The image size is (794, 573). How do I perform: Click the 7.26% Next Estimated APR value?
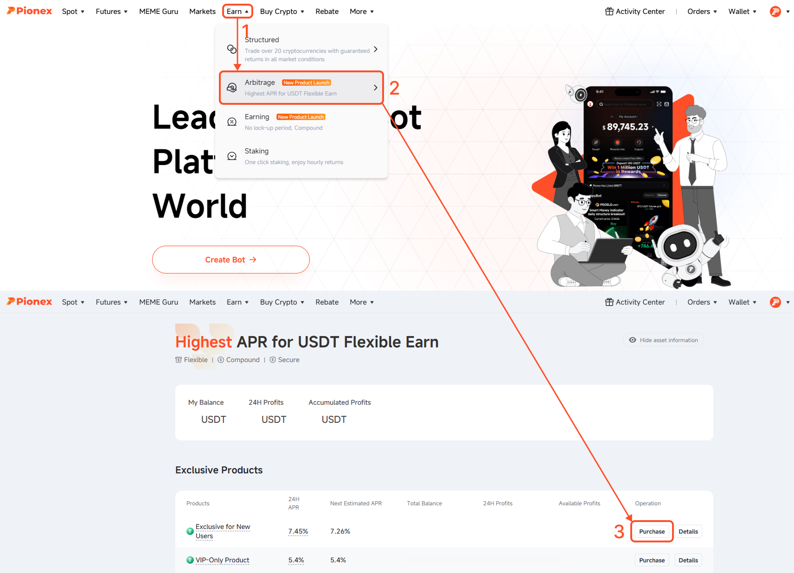340,531
